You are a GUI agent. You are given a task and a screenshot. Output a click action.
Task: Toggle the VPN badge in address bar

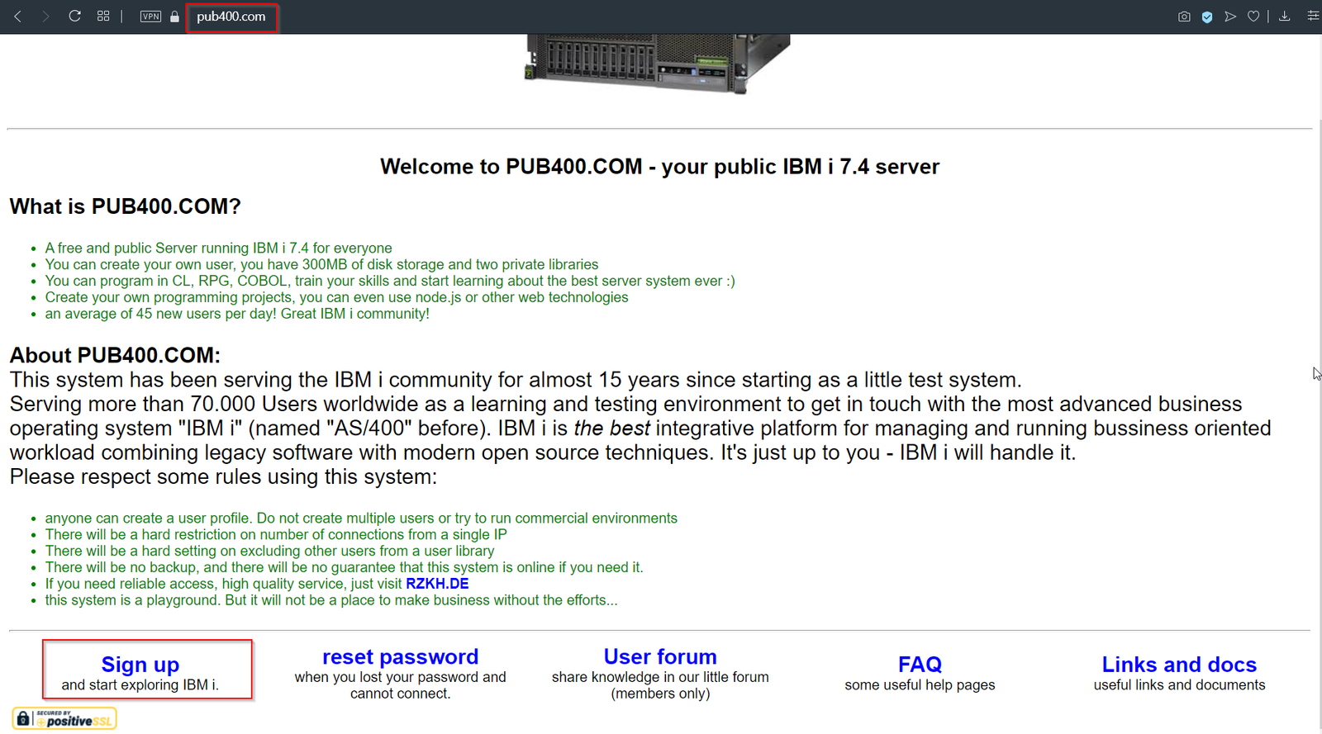pyautogui.click(x=150, y=17)
